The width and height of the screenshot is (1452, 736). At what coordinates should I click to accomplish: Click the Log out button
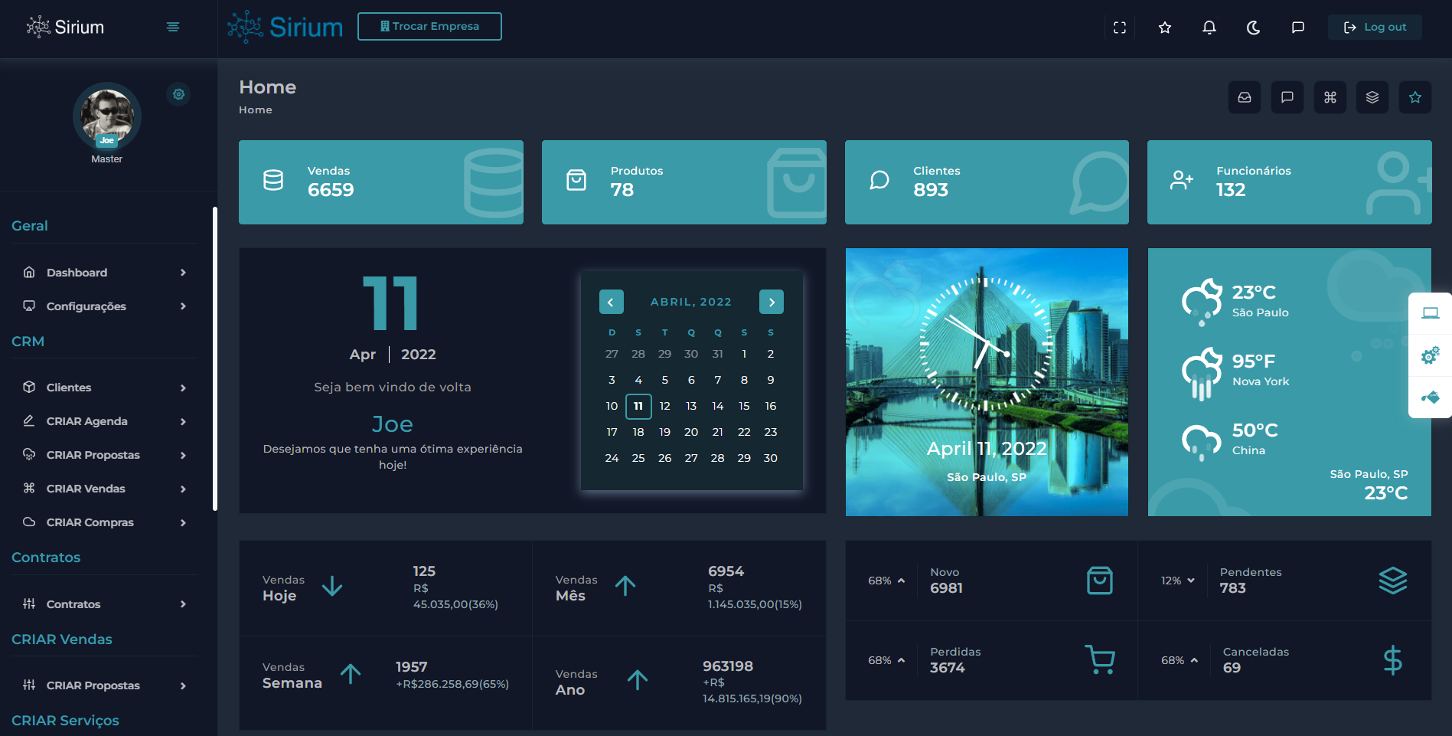(x=1375, y=28)
